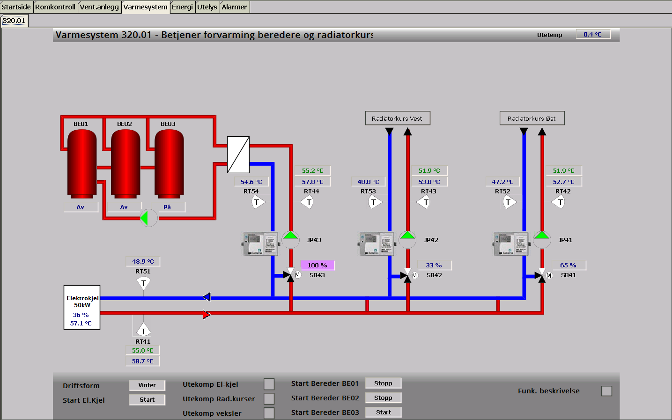This screenshot has width=672, height=420.
Task: Click the SB42 33 % valve position
Action: [x=435, y=265]
